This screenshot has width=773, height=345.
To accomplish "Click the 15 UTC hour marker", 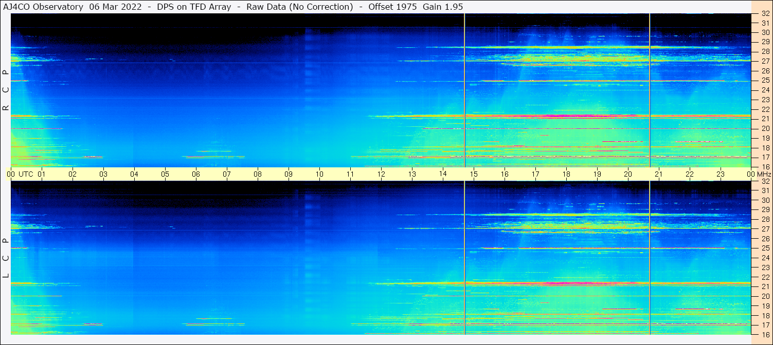I will [474, 174].
